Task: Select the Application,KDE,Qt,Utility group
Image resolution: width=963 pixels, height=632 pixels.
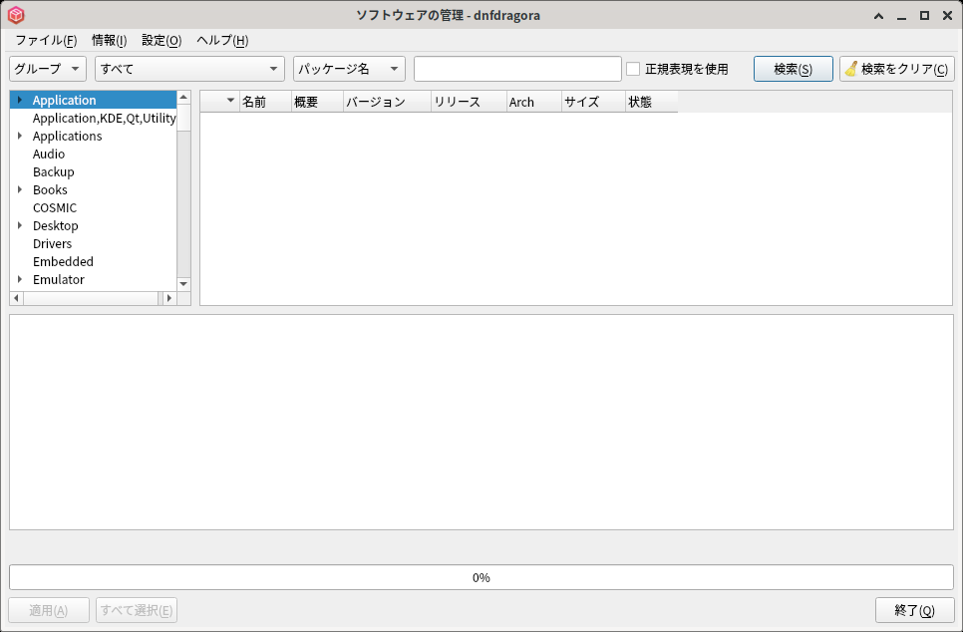Action: pyautogui.click(x=104, y=118)
